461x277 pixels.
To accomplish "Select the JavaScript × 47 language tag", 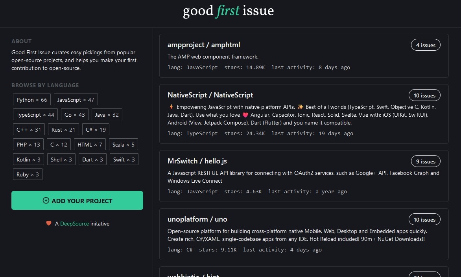I will pyautogui.click(x=76, y=99).
